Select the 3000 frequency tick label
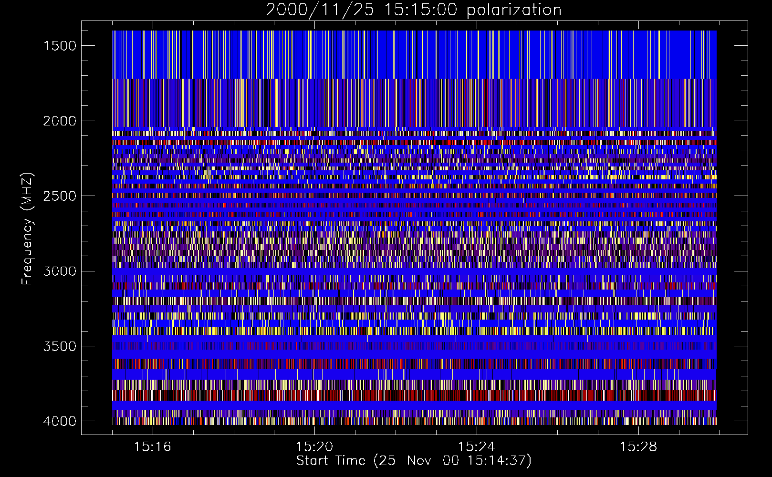Screen dimensions: 772x477 pyautogui.click(x=60, y=271)
